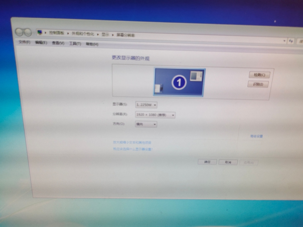
Task: Click 放大或缩小文本和其他项目 link
Action: pyautogui.click(x=132, y=143)
